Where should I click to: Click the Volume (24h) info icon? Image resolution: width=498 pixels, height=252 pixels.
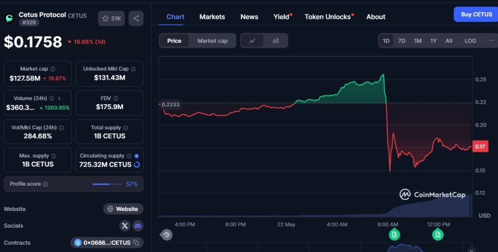(x=51, y=98)
